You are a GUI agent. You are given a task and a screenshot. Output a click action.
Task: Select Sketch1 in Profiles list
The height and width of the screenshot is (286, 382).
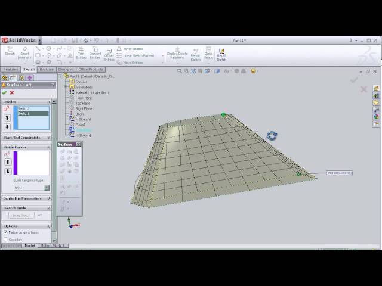[33, 114]
